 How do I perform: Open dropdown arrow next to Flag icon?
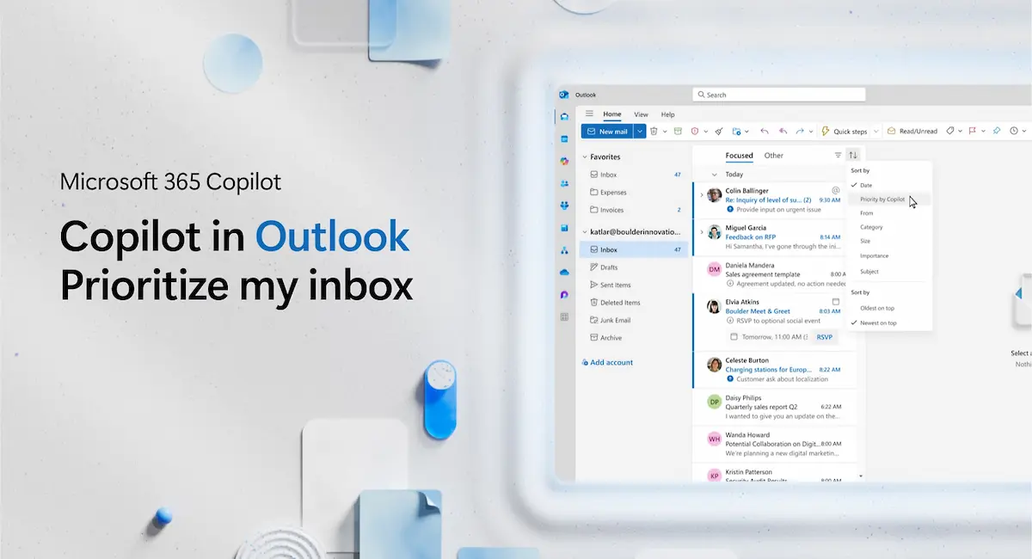click(x=983, y=132)
